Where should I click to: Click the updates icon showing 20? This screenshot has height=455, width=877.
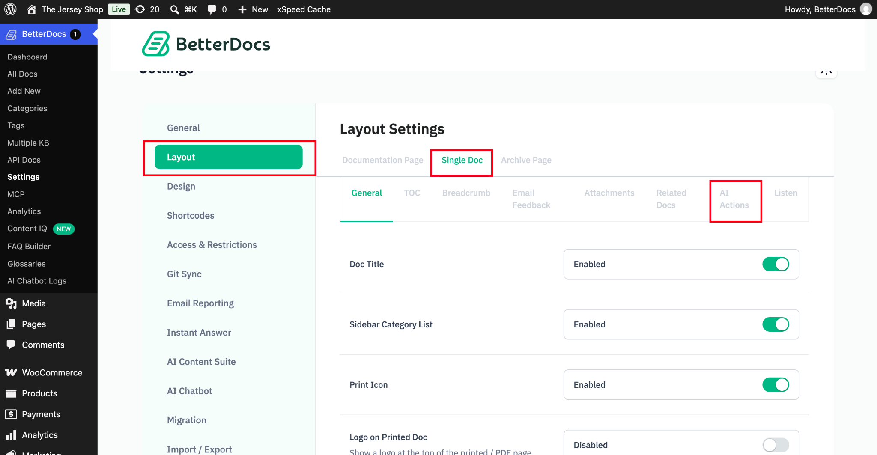pos(140,9)
